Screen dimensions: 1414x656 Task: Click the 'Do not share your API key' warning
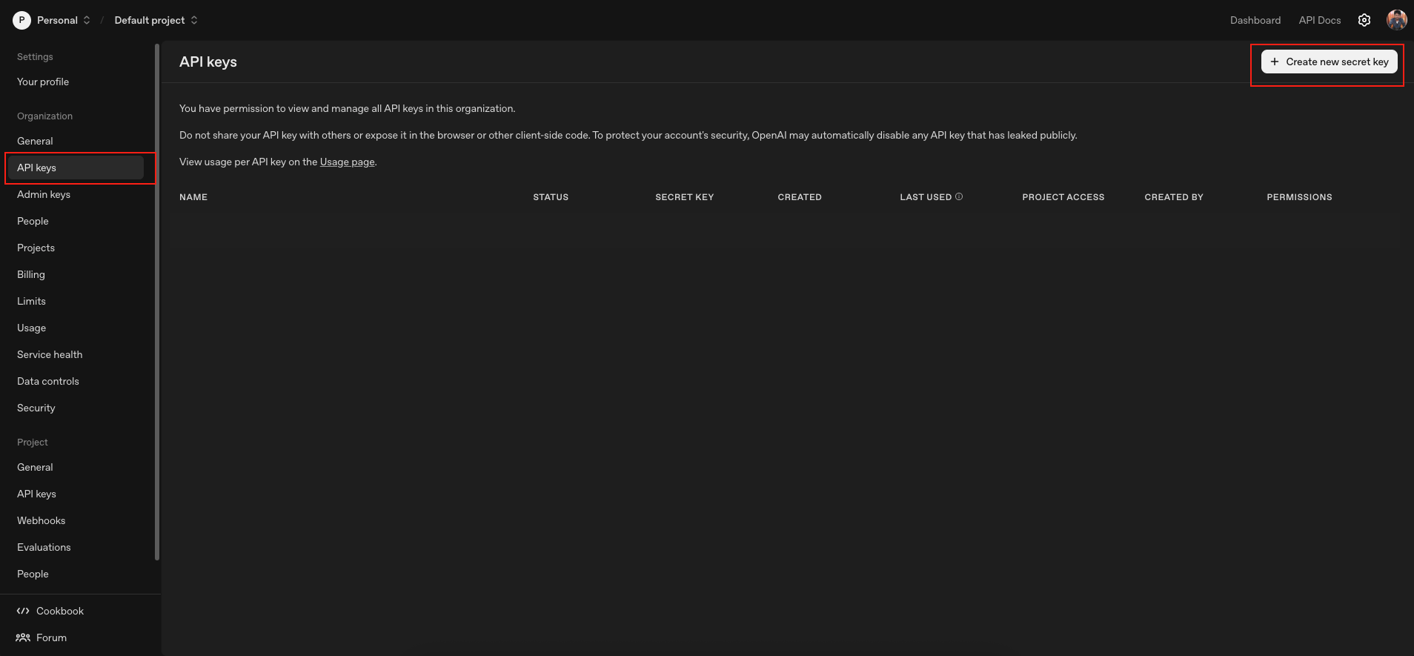[x=628, y=135]
